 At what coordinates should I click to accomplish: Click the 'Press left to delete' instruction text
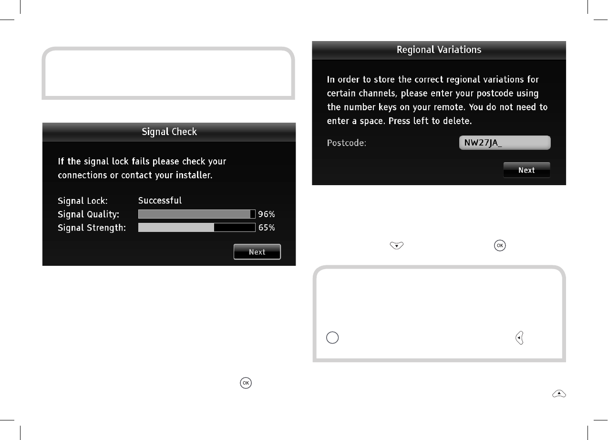tap(430, 121)
